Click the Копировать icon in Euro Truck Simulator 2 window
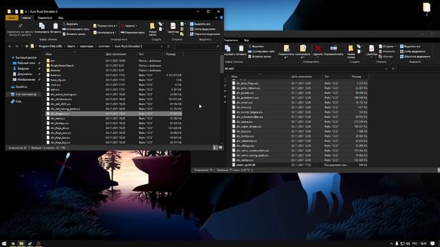Image resolution: width=440 pixels, height=247 pixels. tap(42, 26)
